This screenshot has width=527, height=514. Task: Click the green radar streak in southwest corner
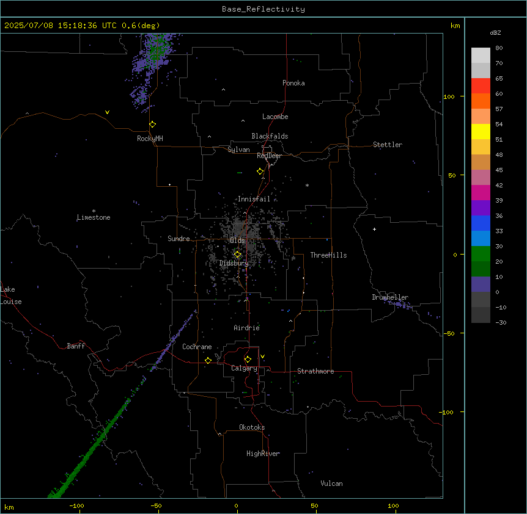point(88,451)
